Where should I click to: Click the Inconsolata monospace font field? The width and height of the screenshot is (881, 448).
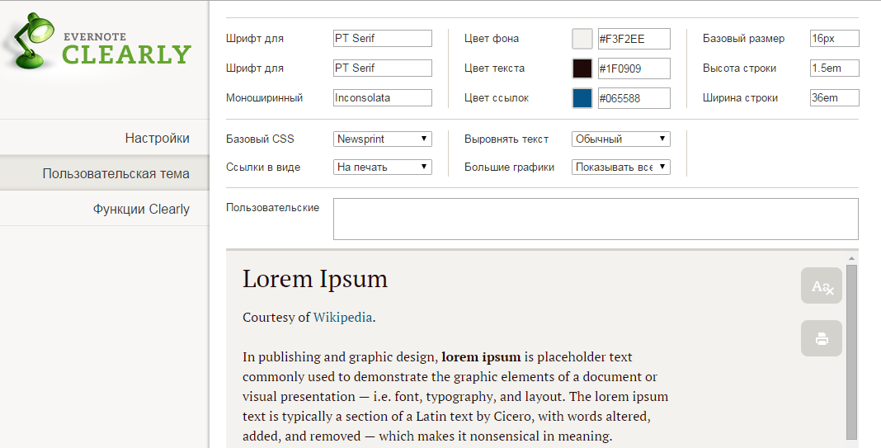tap(383, 97)
